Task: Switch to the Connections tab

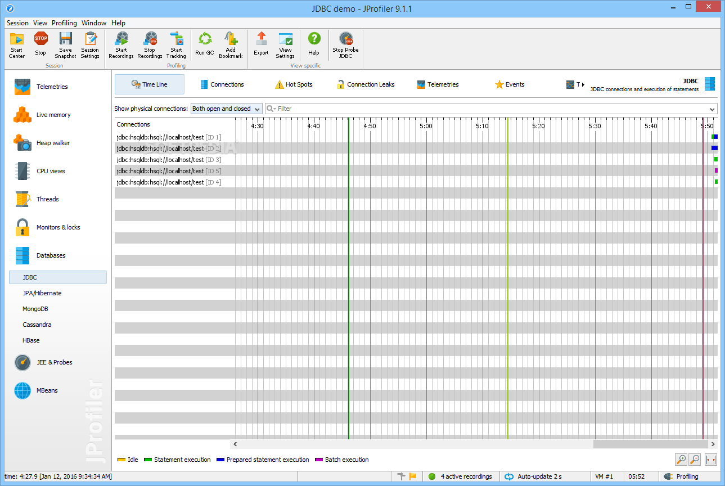Action: click(x=222, y=84)
